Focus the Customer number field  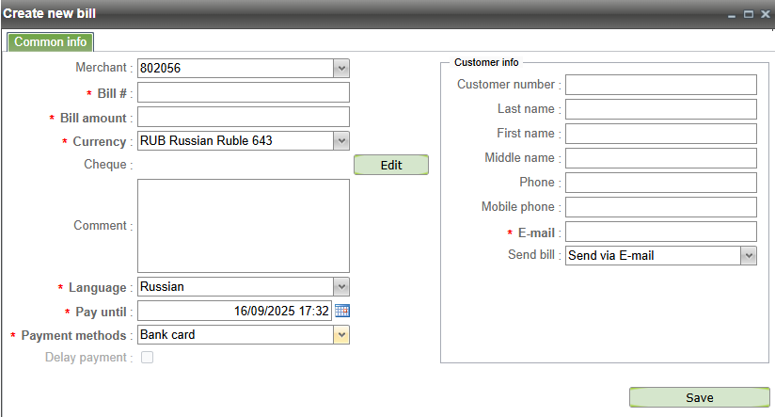(660, 85)
